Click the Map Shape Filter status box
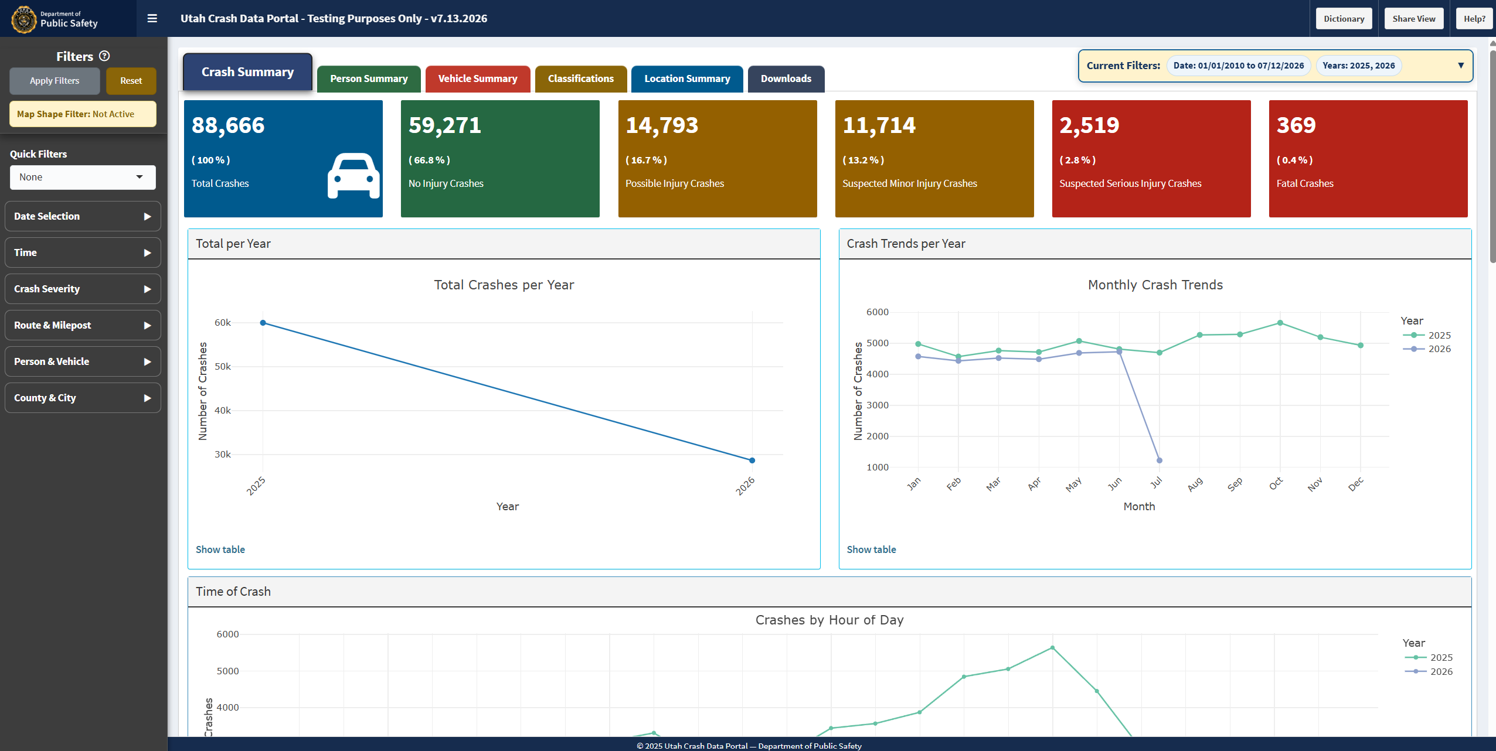 83,114
